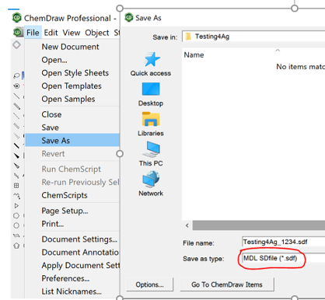Select the Multiple Bonds tool
The height and width of the screenshot is (300, 325).
point(16,106)
